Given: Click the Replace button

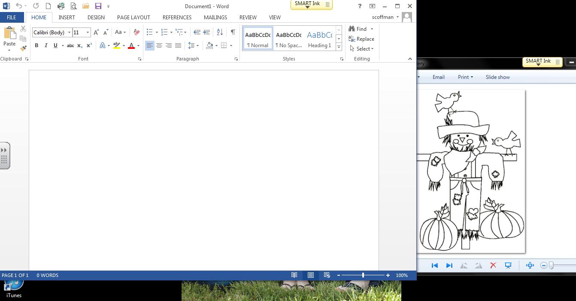Looking at the screenshot, I should pos(361,39).
